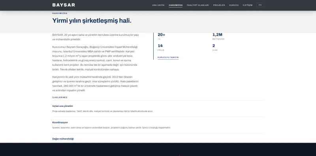Screen dimensions: 316x156
Task: Go to FAALİYET ALANLARI page
Action: coord(198,5)
